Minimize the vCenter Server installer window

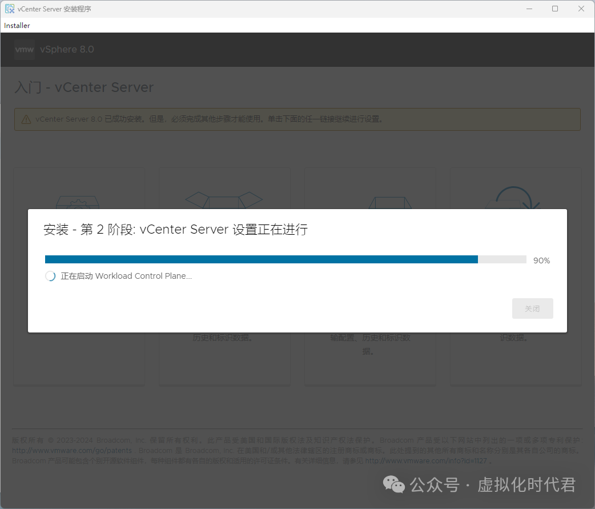(x=529, y=9)
